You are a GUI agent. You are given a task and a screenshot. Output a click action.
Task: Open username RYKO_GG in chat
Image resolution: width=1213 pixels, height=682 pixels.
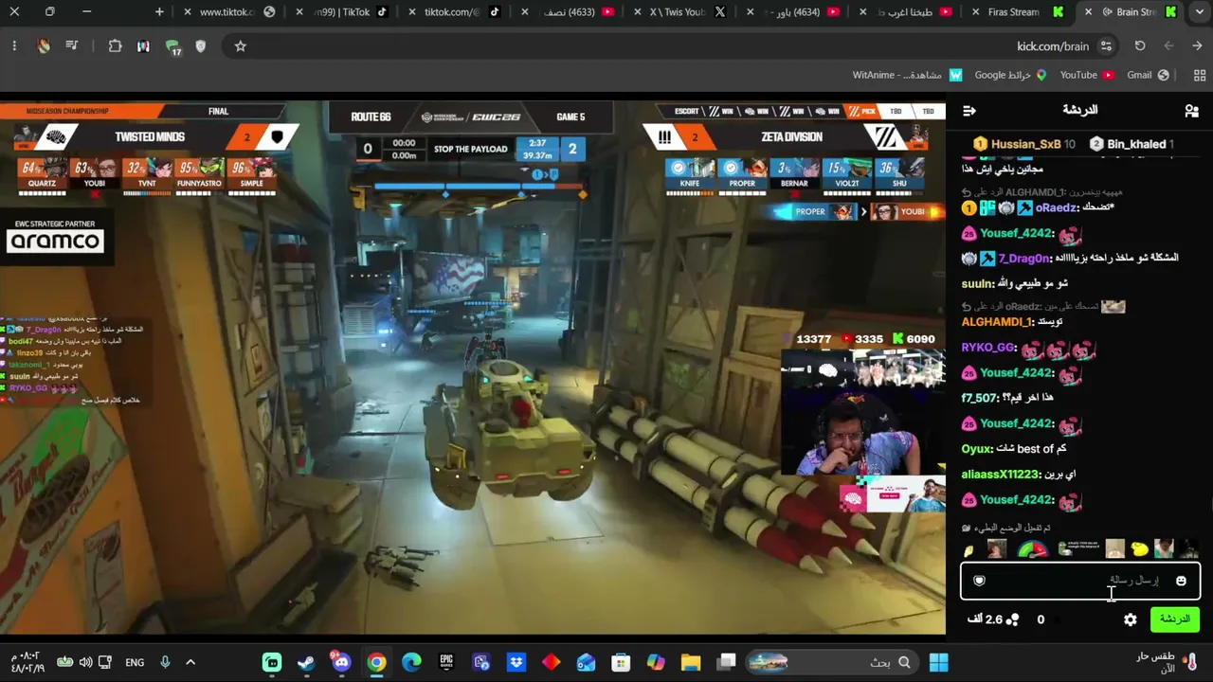(x=988, y=348)
